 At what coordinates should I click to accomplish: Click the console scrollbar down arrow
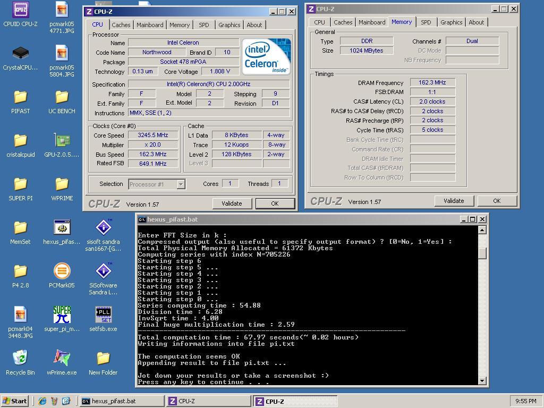482,380
